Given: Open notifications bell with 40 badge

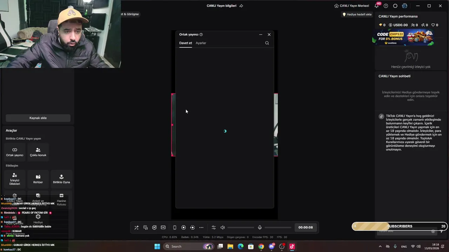Looking at the screenshot, I should tap(376, 6).
